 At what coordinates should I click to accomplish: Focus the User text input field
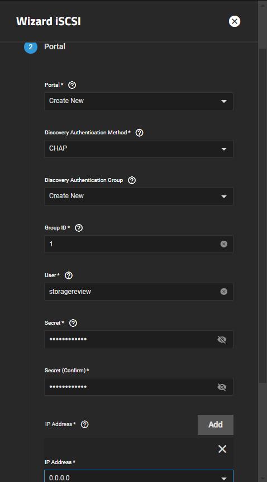click(139, 292)
